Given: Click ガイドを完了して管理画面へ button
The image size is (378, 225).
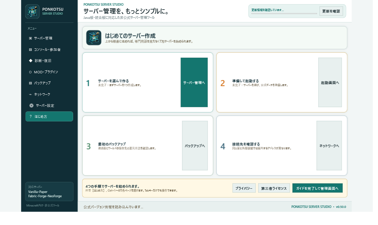Looking at the screenshot, I should [317, 188].
